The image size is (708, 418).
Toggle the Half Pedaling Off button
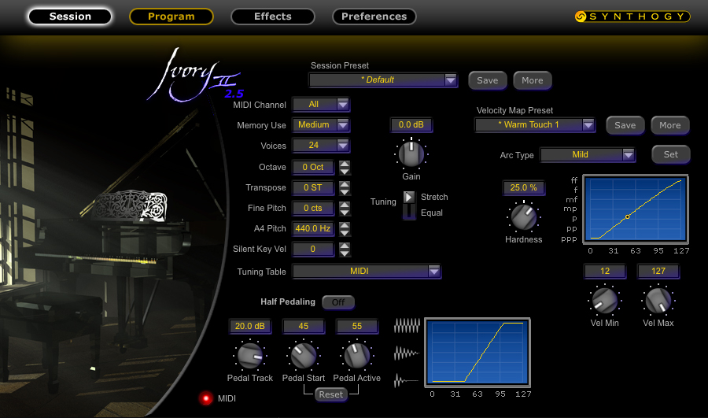338,302
